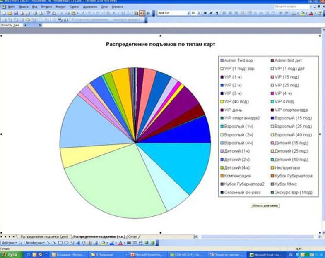The image size is (325, 258).
Task: Toggle bold formatting (Ж button)
Action: [x=205, y=13]
